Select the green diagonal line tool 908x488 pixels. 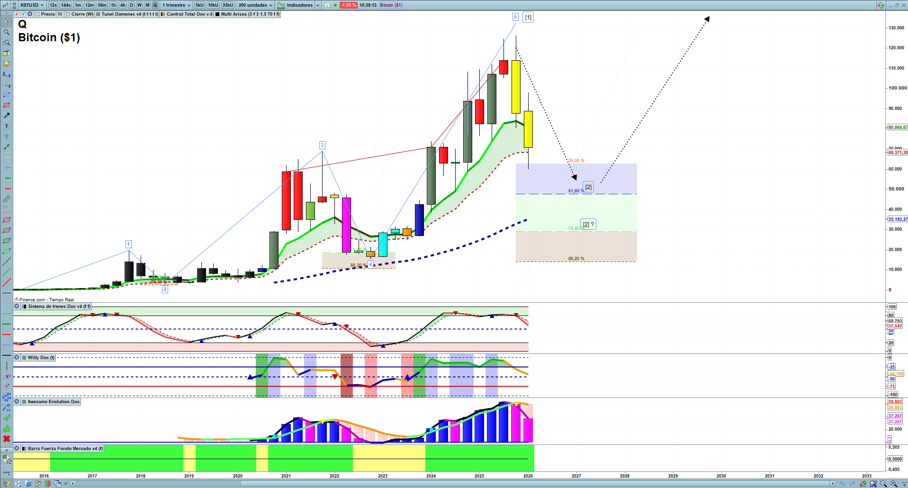7,272
